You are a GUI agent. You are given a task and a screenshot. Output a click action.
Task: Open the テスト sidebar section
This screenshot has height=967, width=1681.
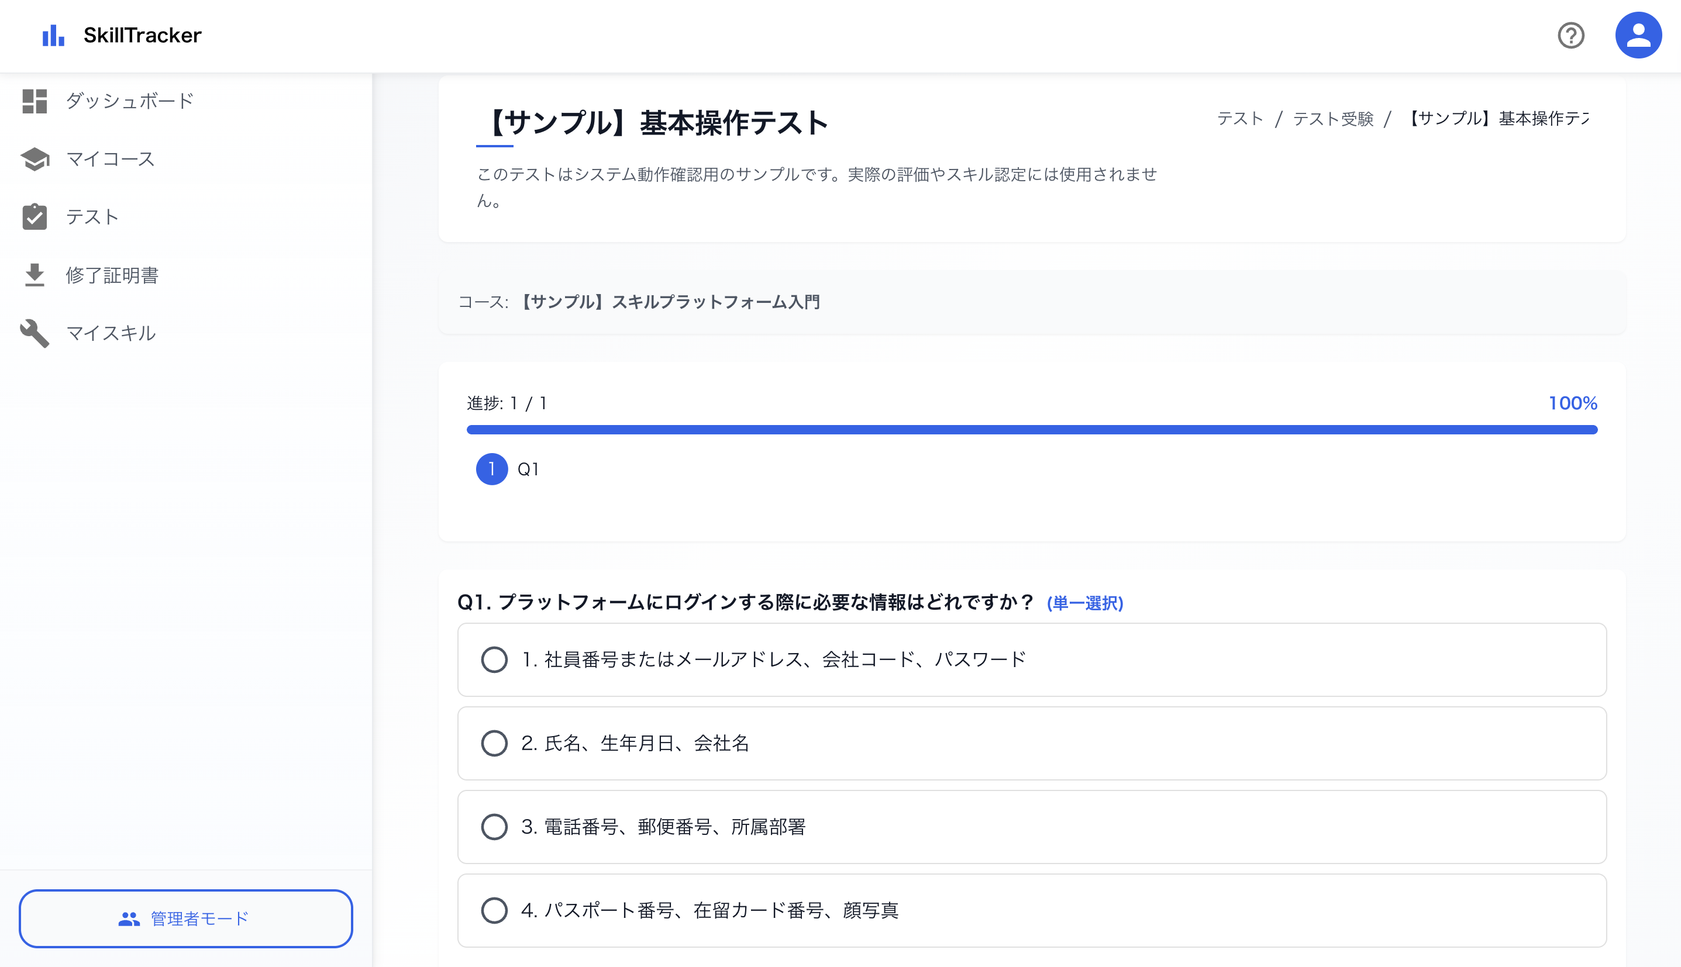pos(92,216)
